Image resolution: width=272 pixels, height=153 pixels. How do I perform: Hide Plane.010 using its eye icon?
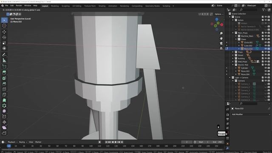click(x=266, y=49)
